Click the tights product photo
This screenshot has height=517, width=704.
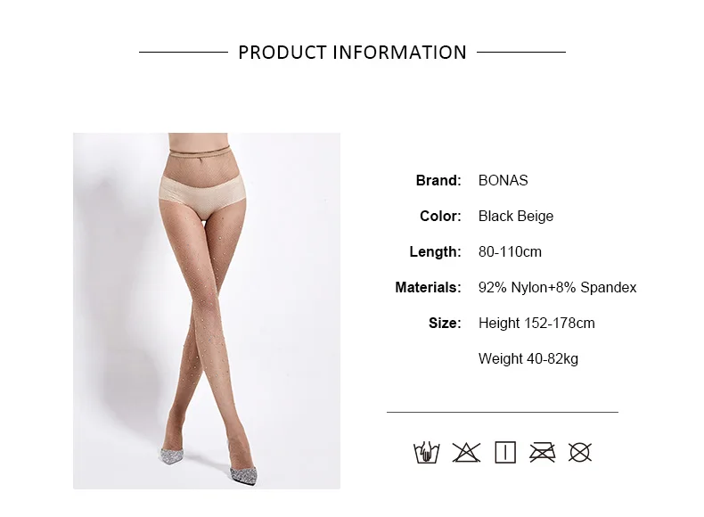click(x=207, y=311)
